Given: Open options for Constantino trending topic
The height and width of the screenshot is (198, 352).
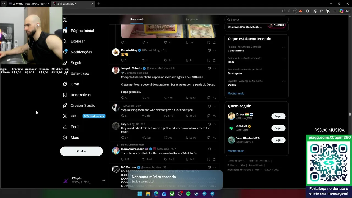Looking at the screenshot, I should tap(284, 47).
